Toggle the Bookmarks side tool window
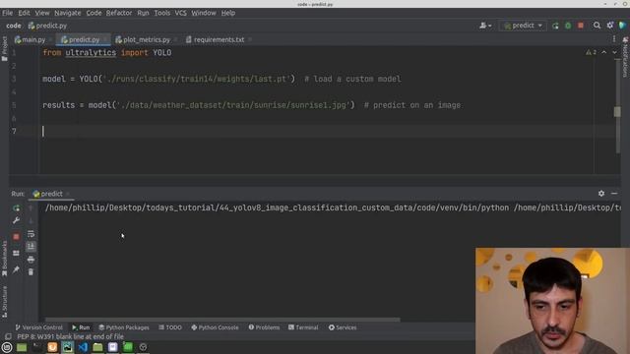Image resolution: width=630 pixels, height=354 pixels. click(4, 259)
